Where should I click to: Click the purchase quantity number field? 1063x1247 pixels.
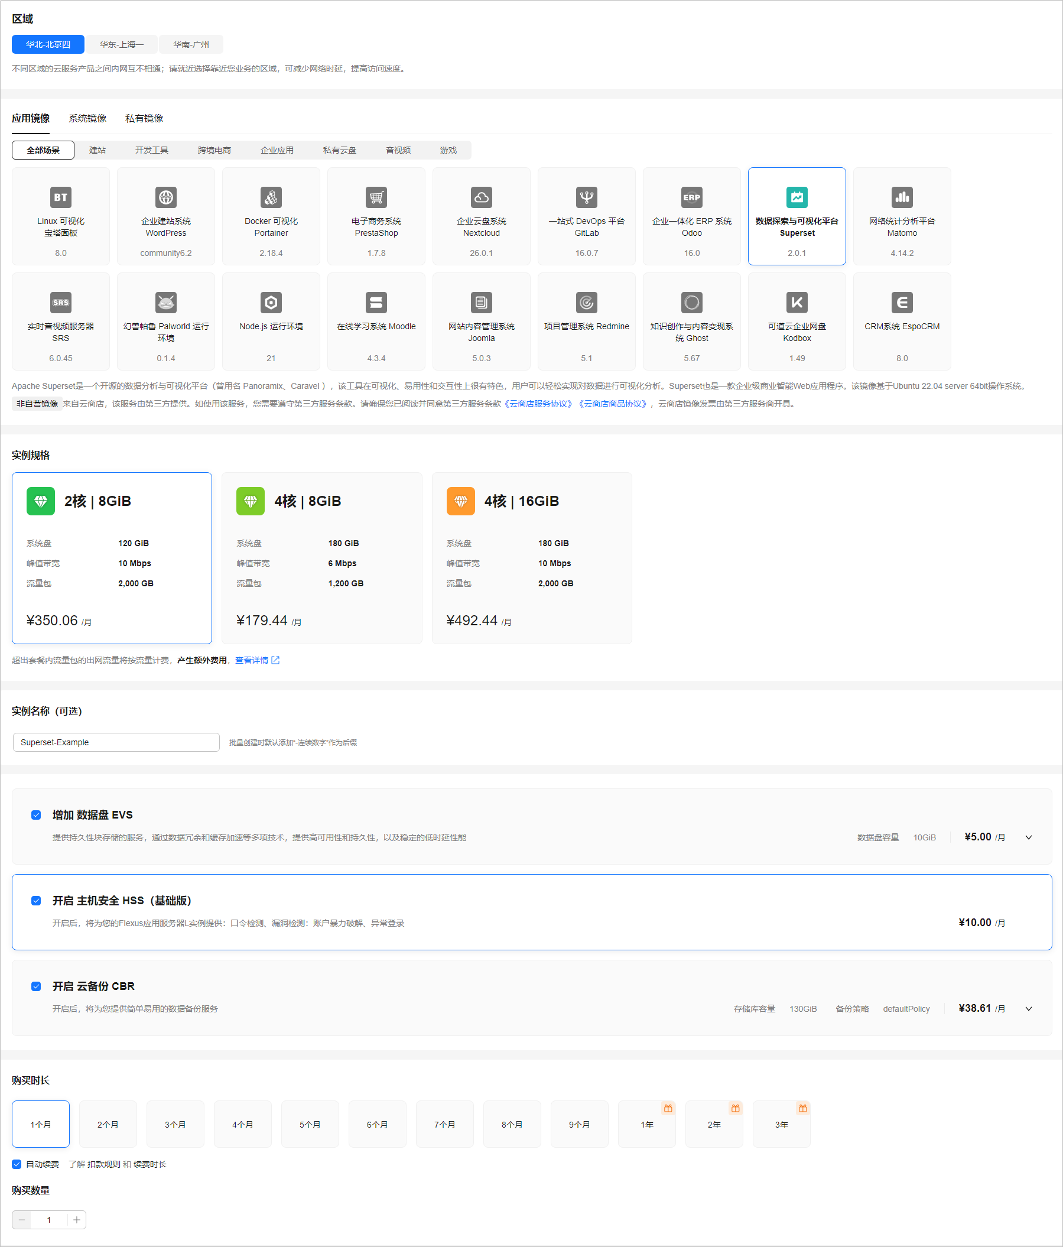[x=49, y=1220]
